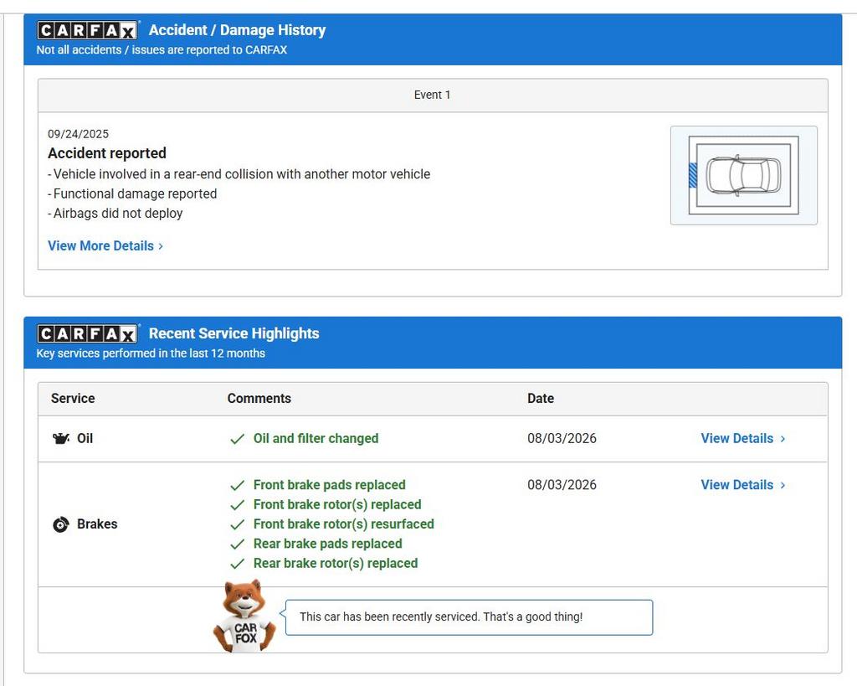857x686 pixels.
Task: Click Oil and filter changed comment
Action: point(316,438)
